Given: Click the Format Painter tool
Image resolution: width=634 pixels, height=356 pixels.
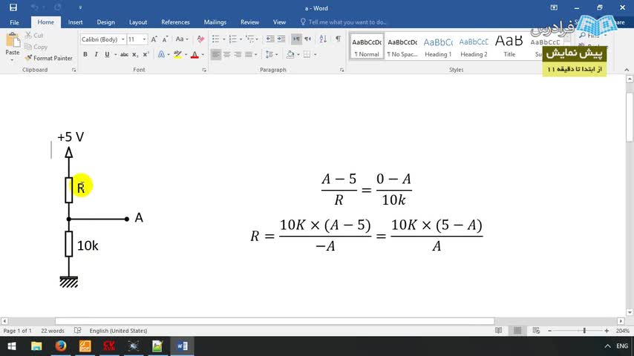Looking at the screenshot, I should point(48,58).
